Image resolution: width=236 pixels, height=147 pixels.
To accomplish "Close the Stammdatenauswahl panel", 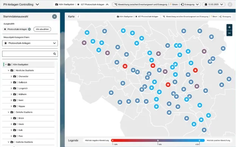I will point(54,17).
